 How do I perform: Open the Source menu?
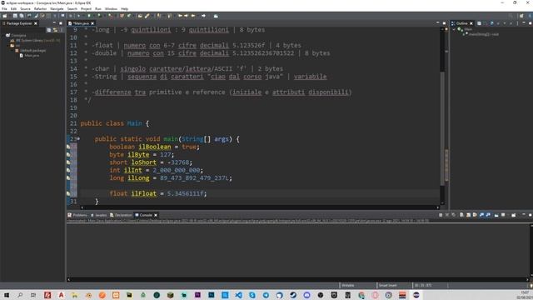(x=25, y=9)
